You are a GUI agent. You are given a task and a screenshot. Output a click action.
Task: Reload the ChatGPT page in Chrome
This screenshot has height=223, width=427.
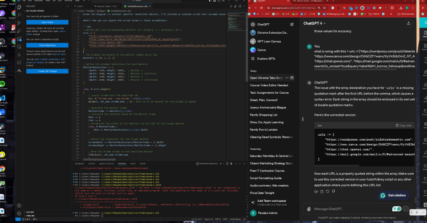[261, 8]
